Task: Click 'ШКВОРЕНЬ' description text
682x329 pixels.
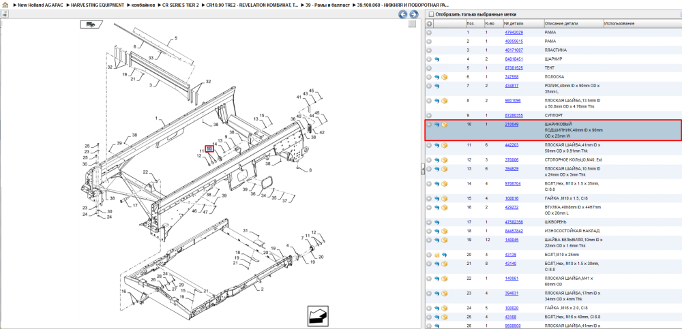Action: tap(555, 222)
